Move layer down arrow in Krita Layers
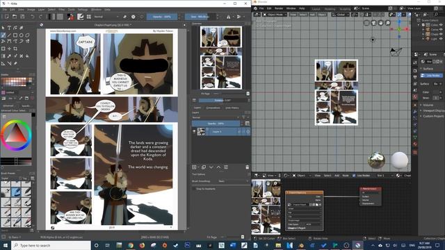 pos(211,167)
